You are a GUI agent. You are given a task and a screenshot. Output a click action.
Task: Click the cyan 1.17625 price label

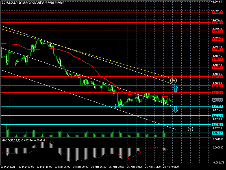(217, 107)
